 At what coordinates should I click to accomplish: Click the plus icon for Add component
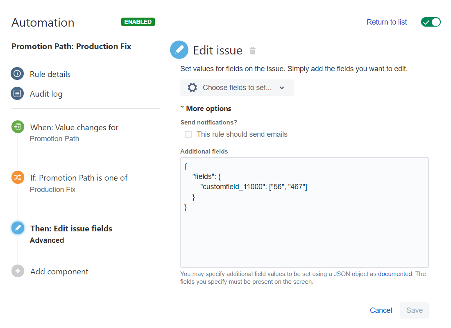18,271
